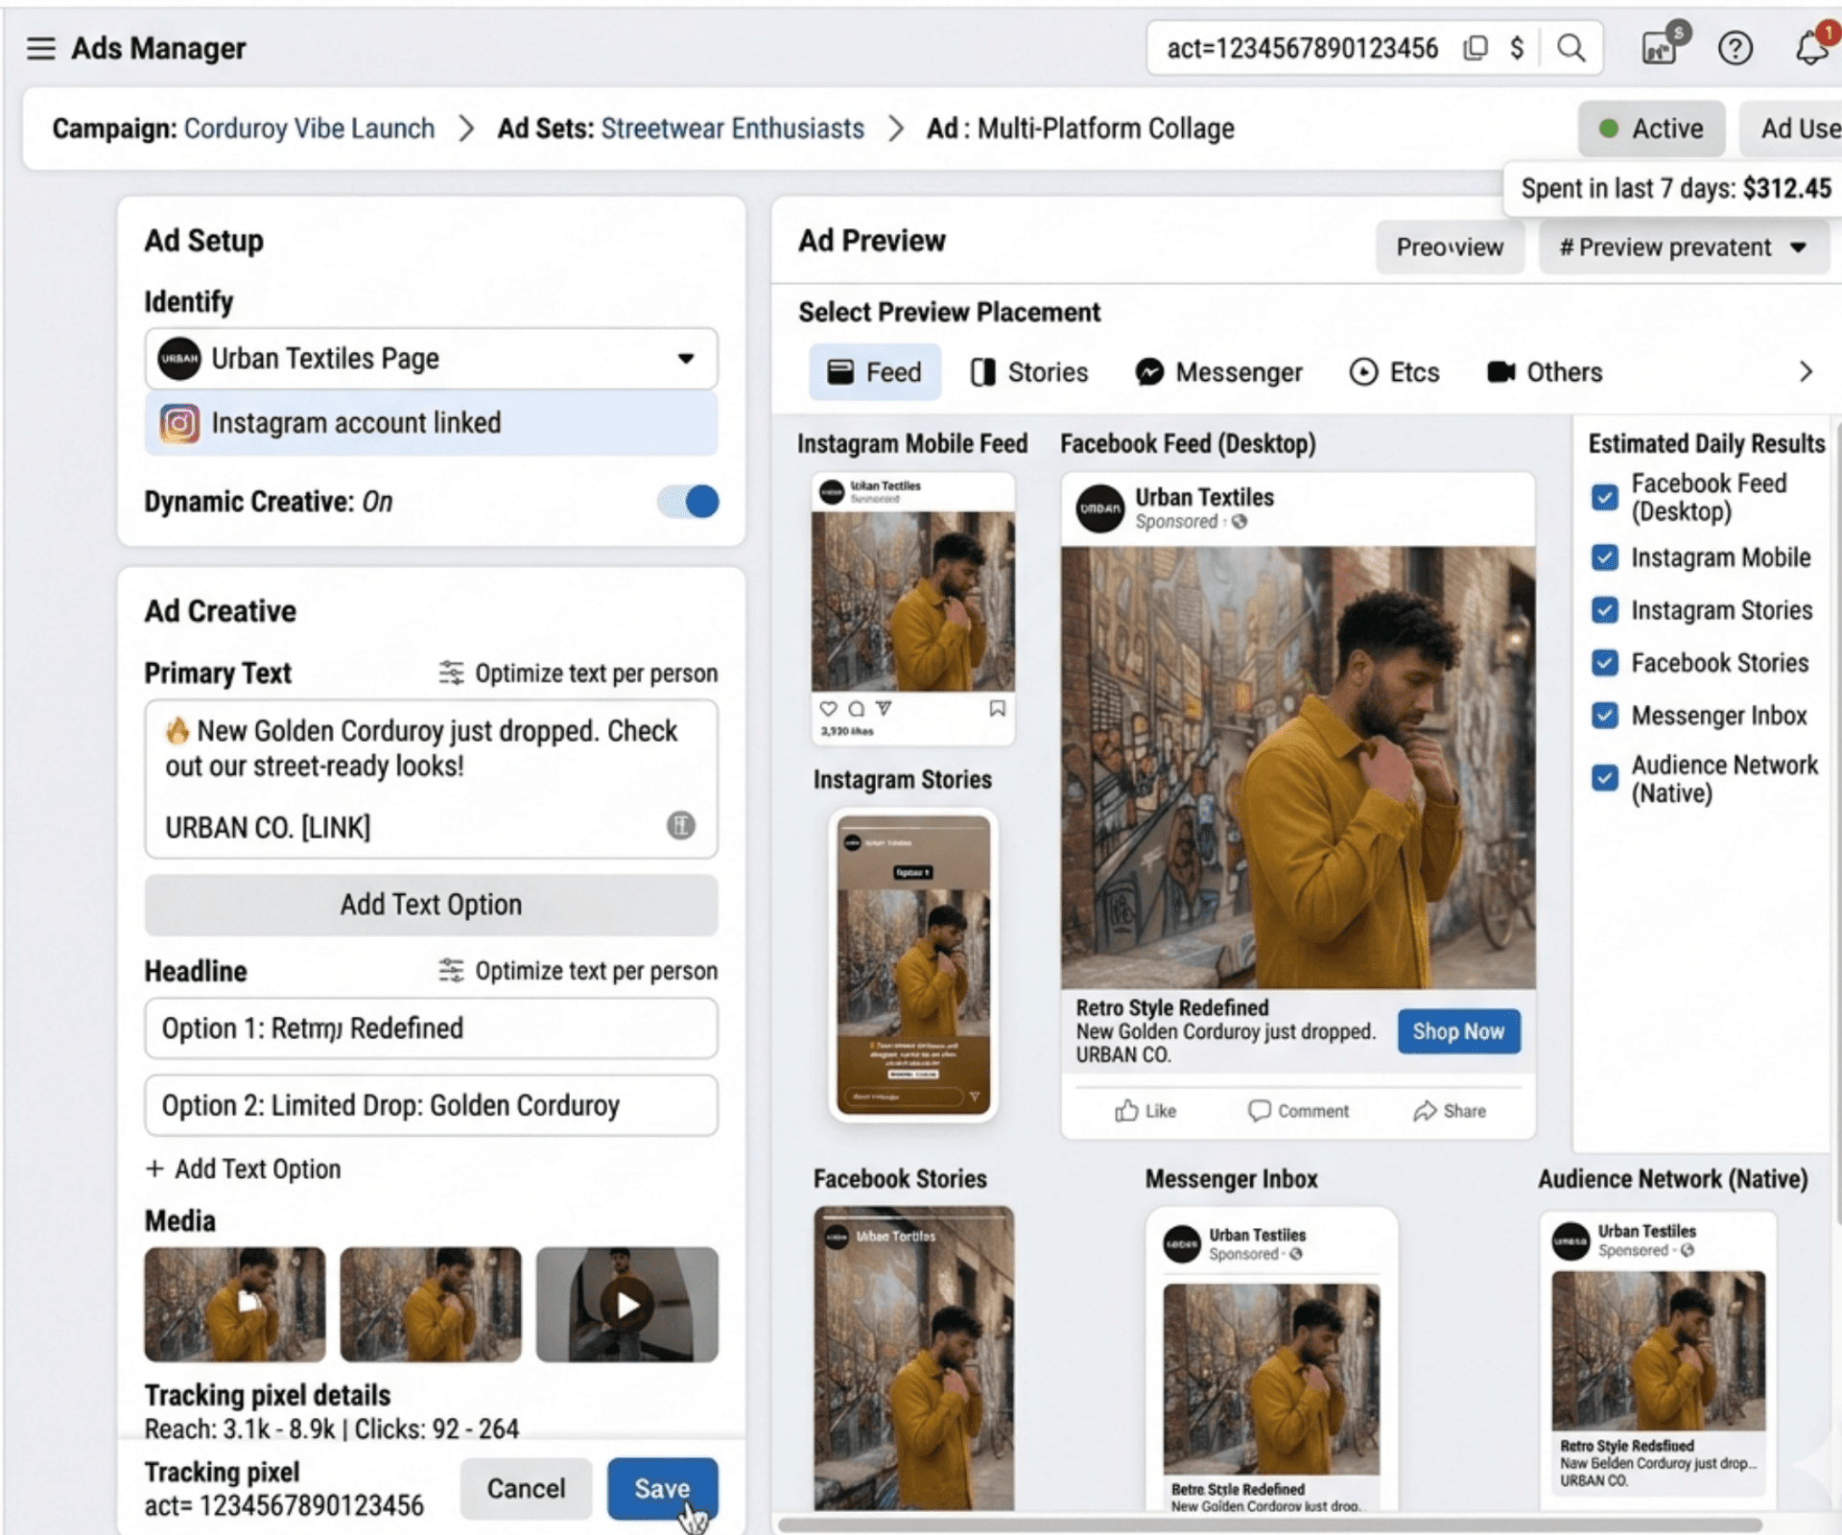Click the horizontal scrollbar under the previews

(1269, 1524)
